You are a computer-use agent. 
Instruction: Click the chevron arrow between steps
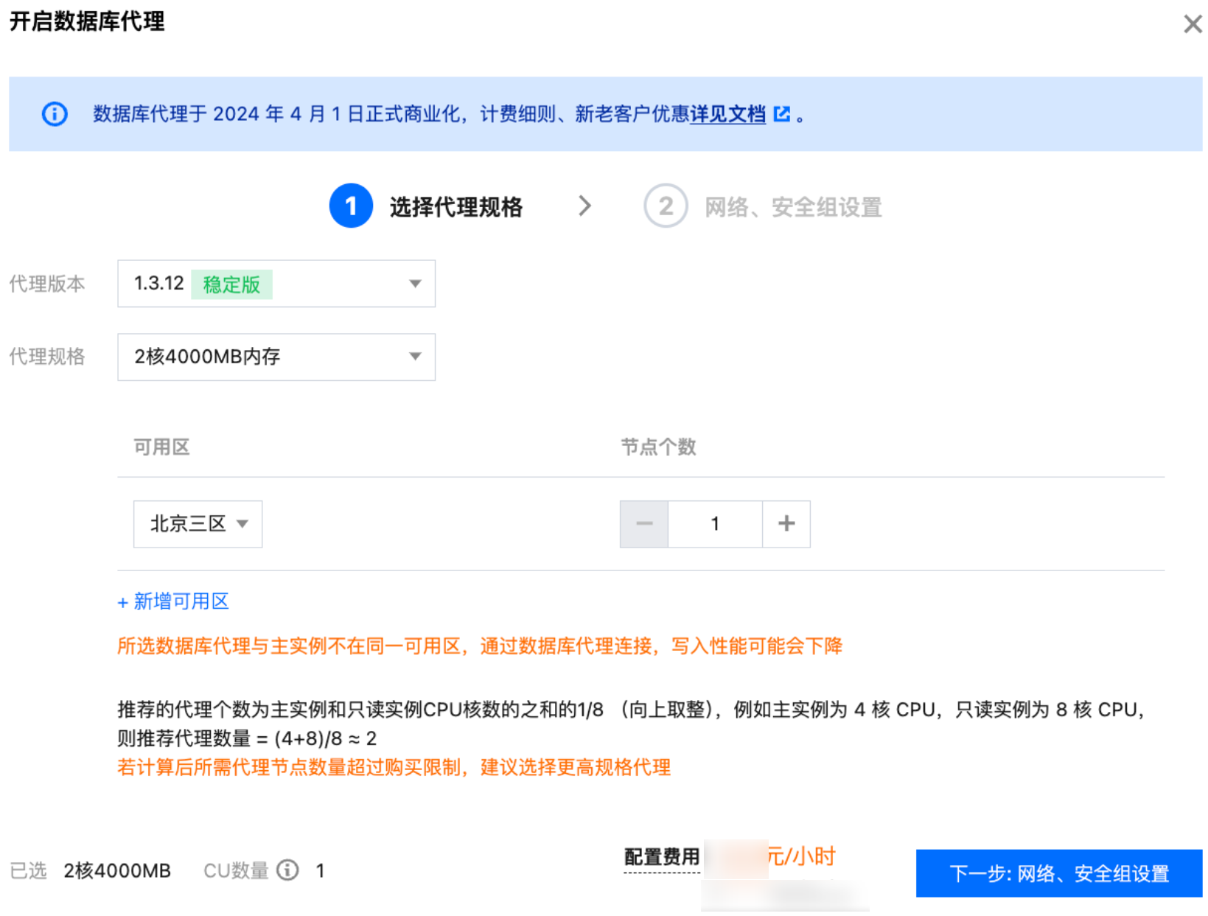pos(584,206)
